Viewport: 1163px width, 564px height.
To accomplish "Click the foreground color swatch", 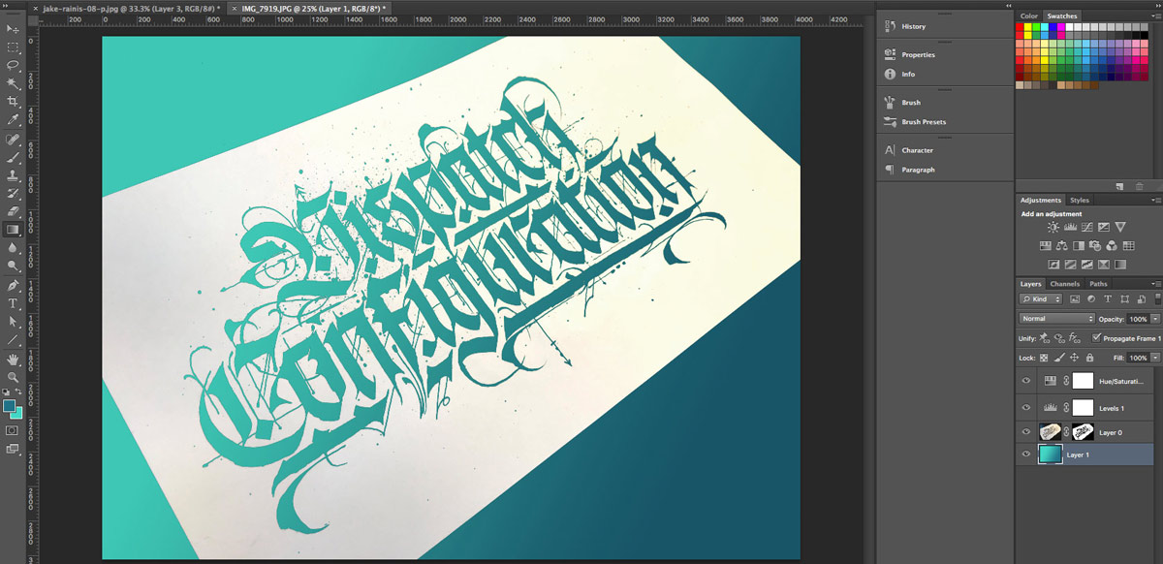I will (9, 406).
